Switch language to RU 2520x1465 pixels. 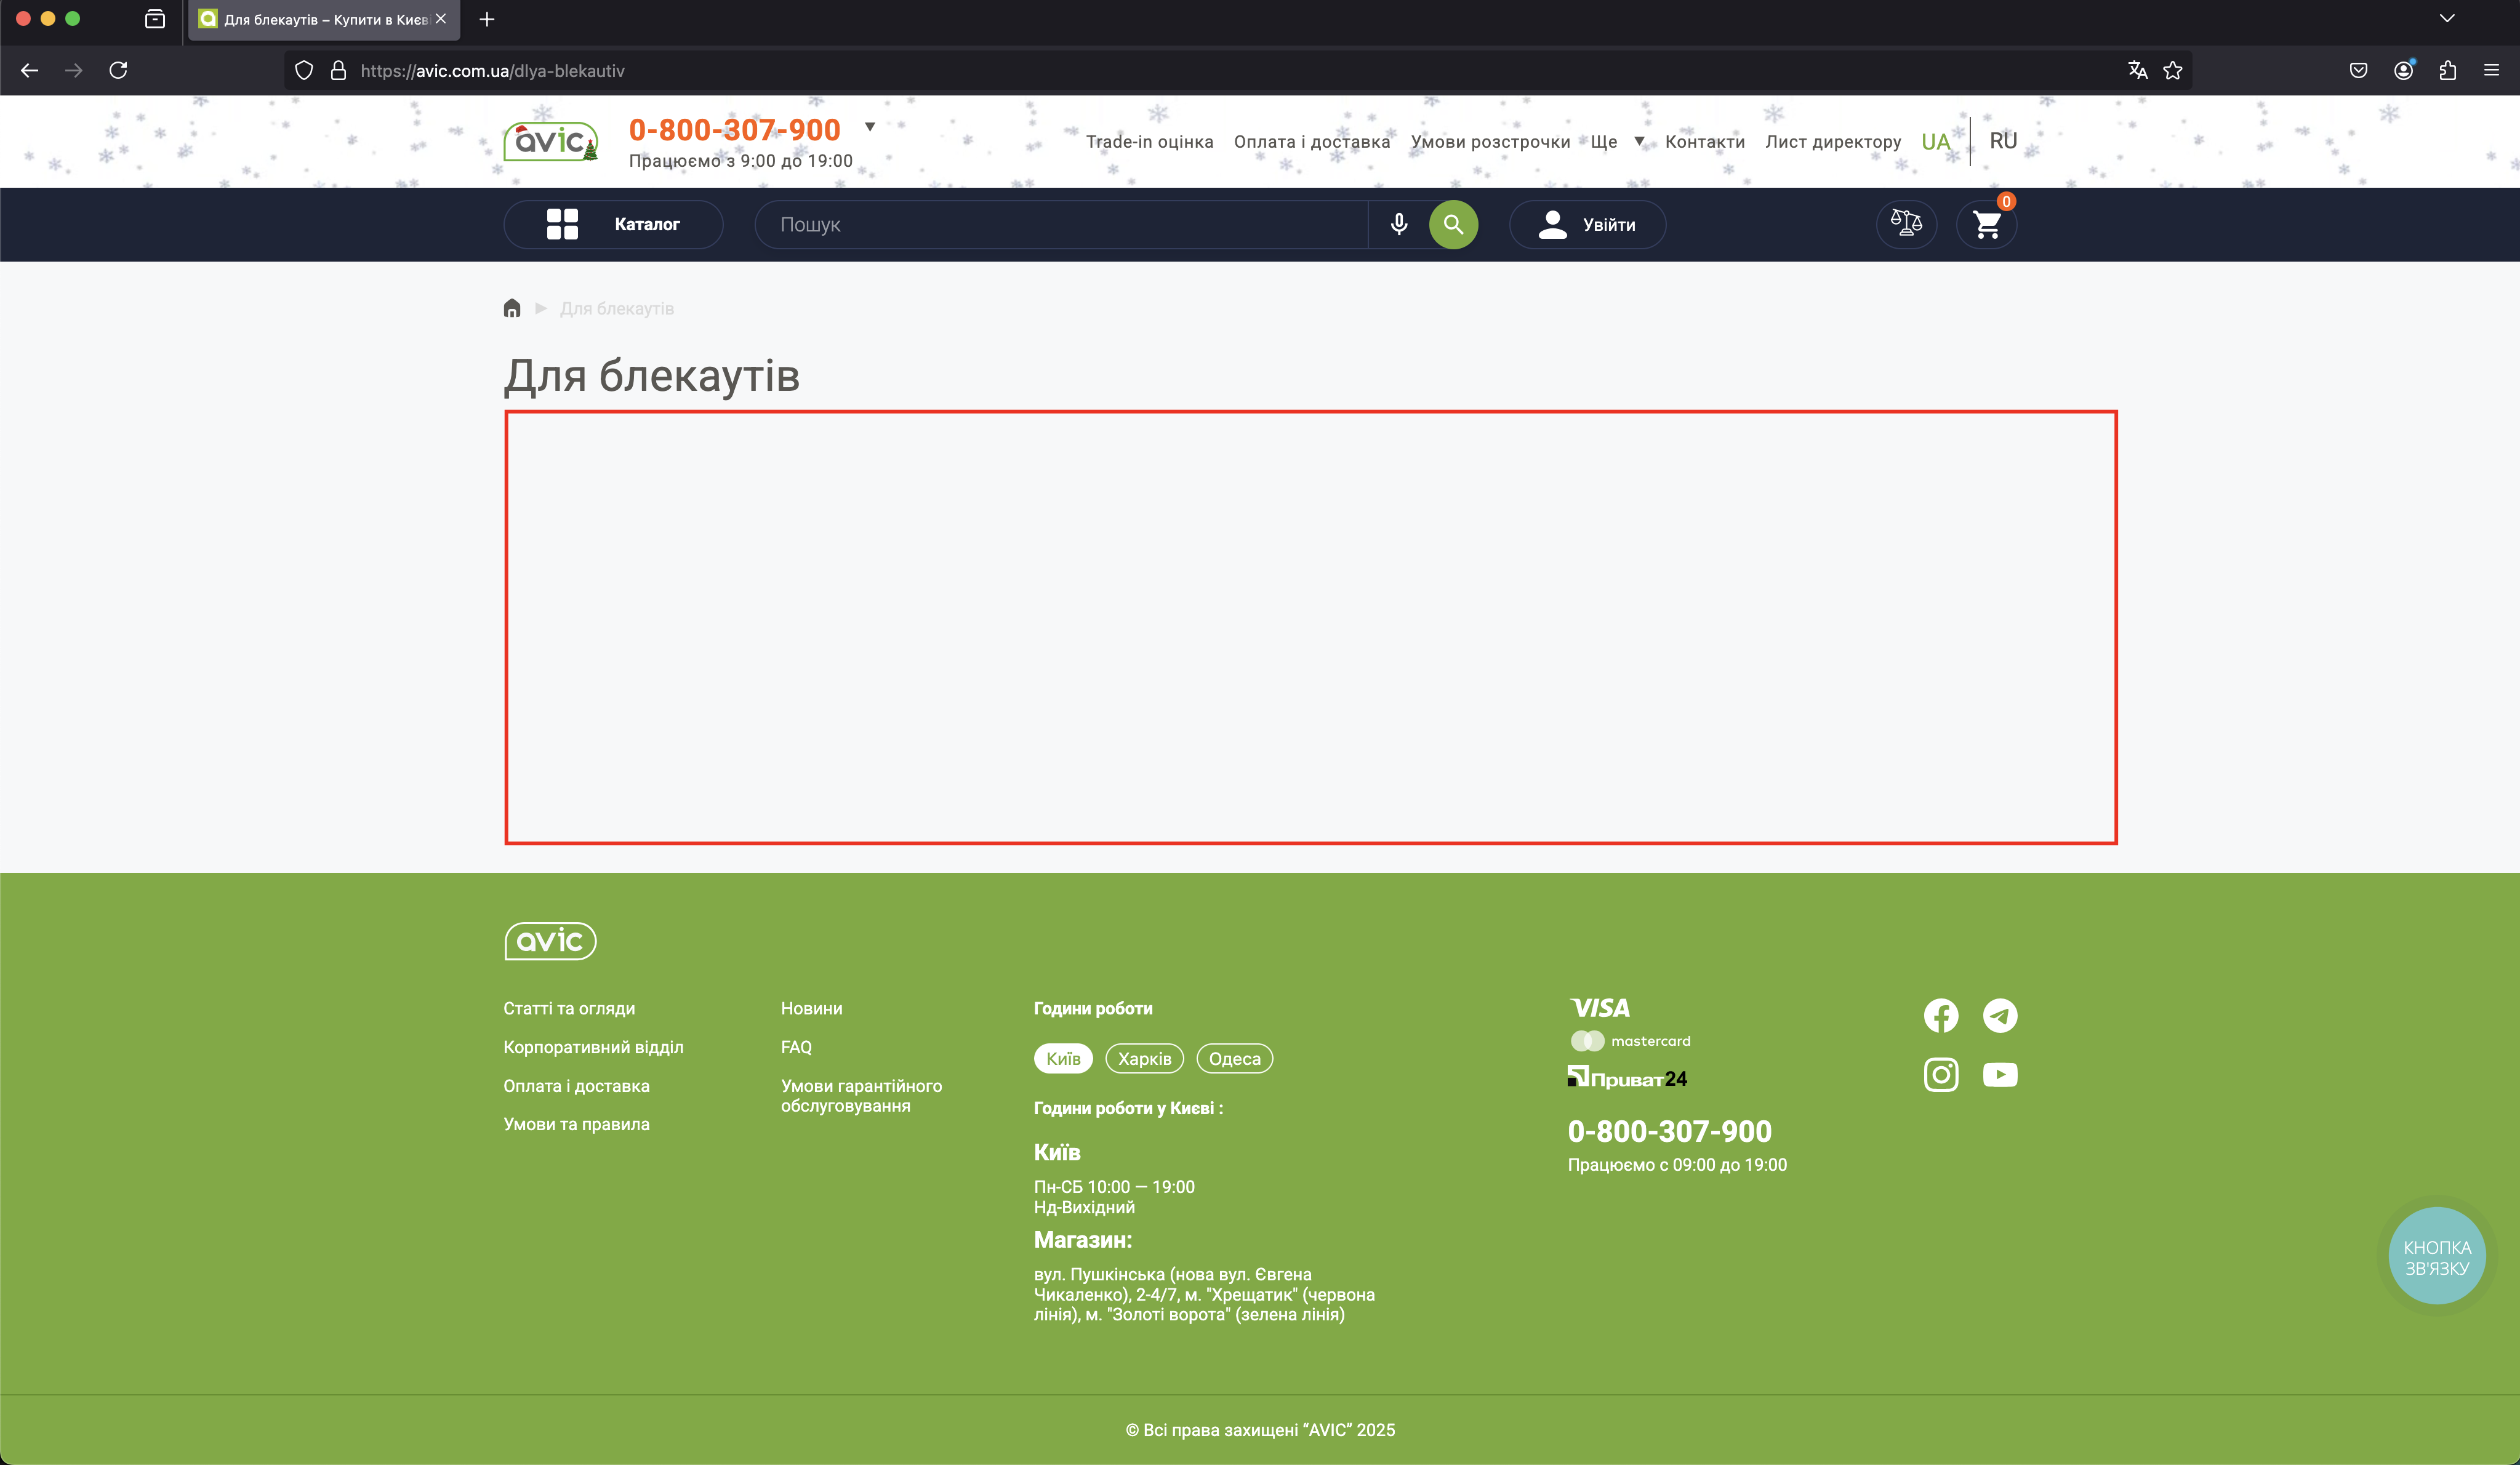(2003, 141)
